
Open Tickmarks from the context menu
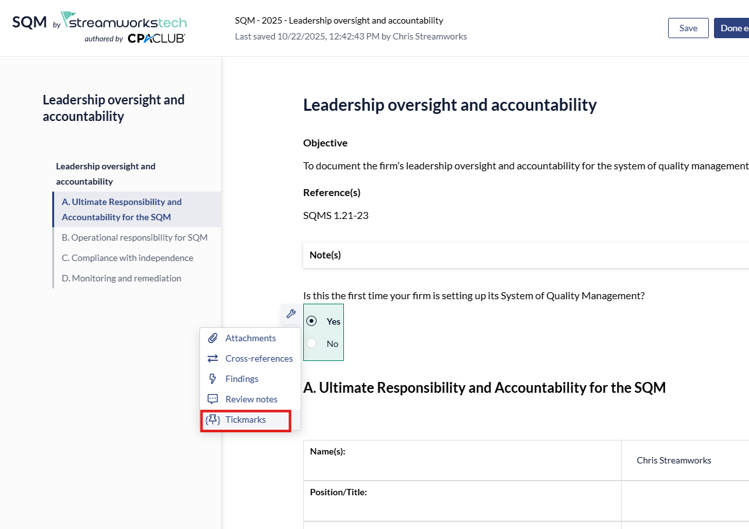click(x=245, y=420)
